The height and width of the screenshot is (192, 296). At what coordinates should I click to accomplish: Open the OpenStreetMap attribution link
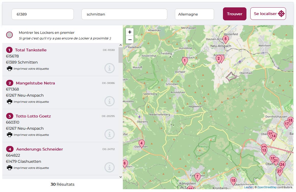(x=267, y=187)
